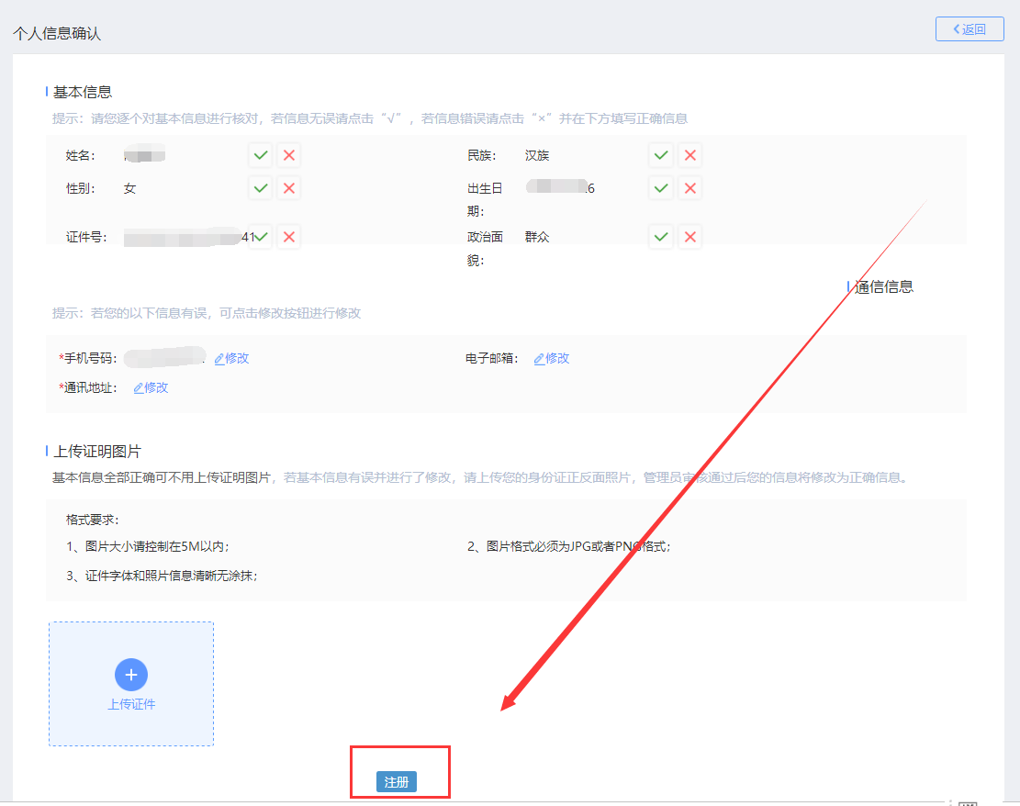Mark gender as incorrect with red X
This screenshot has width=1020, height=806.
289,188
